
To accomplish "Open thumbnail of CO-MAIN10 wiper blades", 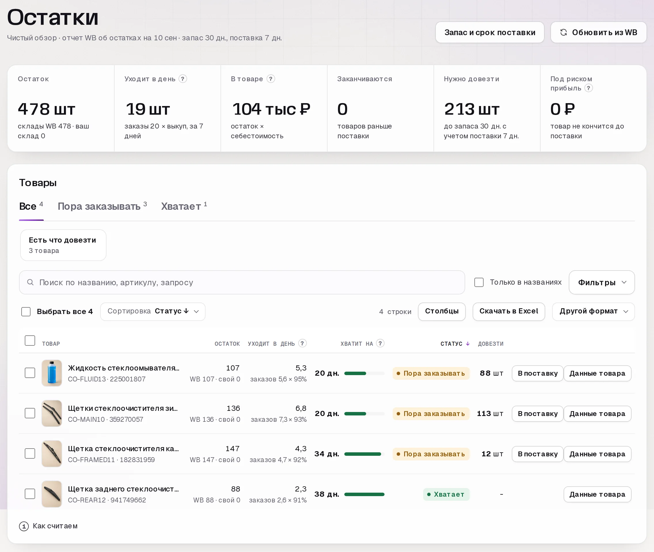I will tap(52, 413).
